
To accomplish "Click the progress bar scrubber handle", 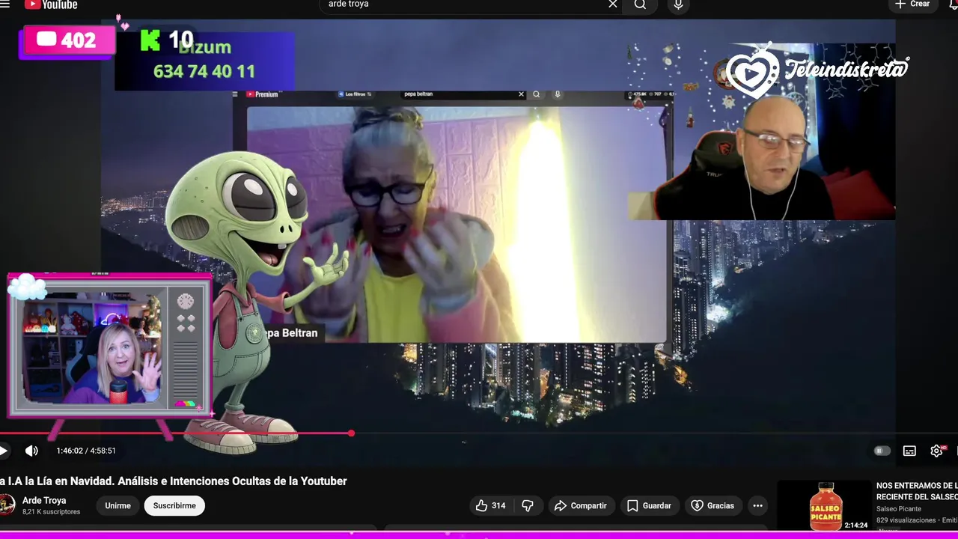I will [351, 433].
